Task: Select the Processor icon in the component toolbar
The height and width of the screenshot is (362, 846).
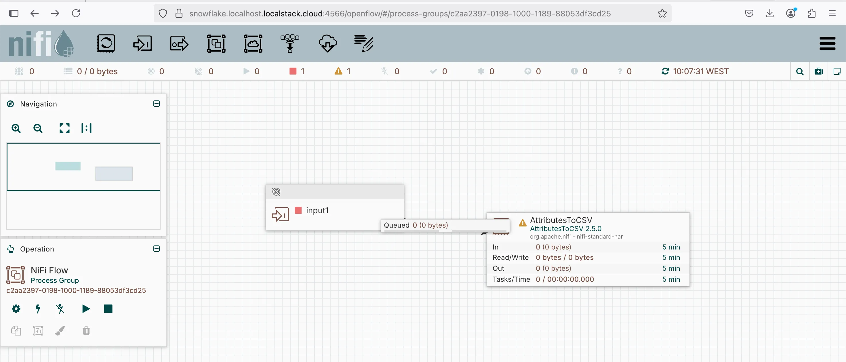Action: pos(106,43)
